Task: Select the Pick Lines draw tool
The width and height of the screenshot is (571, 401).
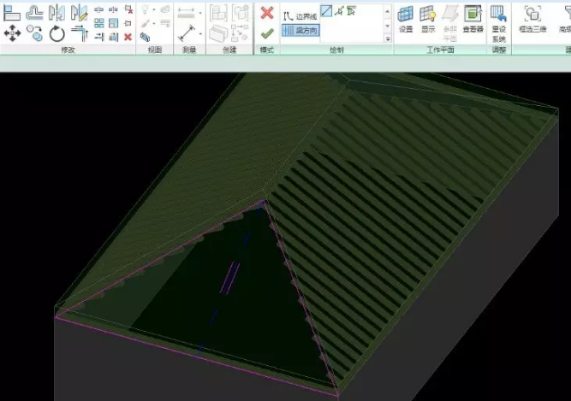Action: [339, 11]
